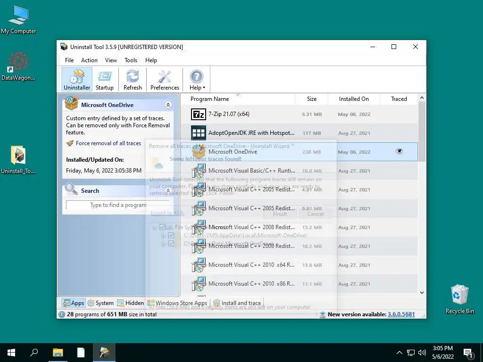The image size is (483, 362).
Task: Click the traced eye icon for Microsoft OneDrive
Action: [399, 151]
